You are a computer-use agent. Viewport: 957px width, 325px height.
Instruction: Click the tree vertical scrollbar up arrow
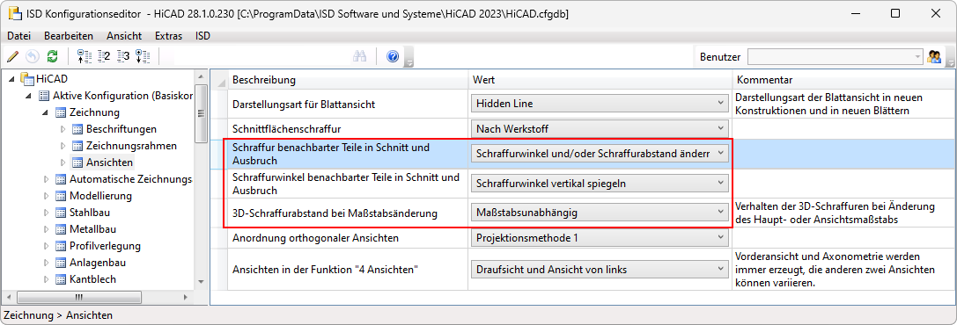tap(200, 76)
